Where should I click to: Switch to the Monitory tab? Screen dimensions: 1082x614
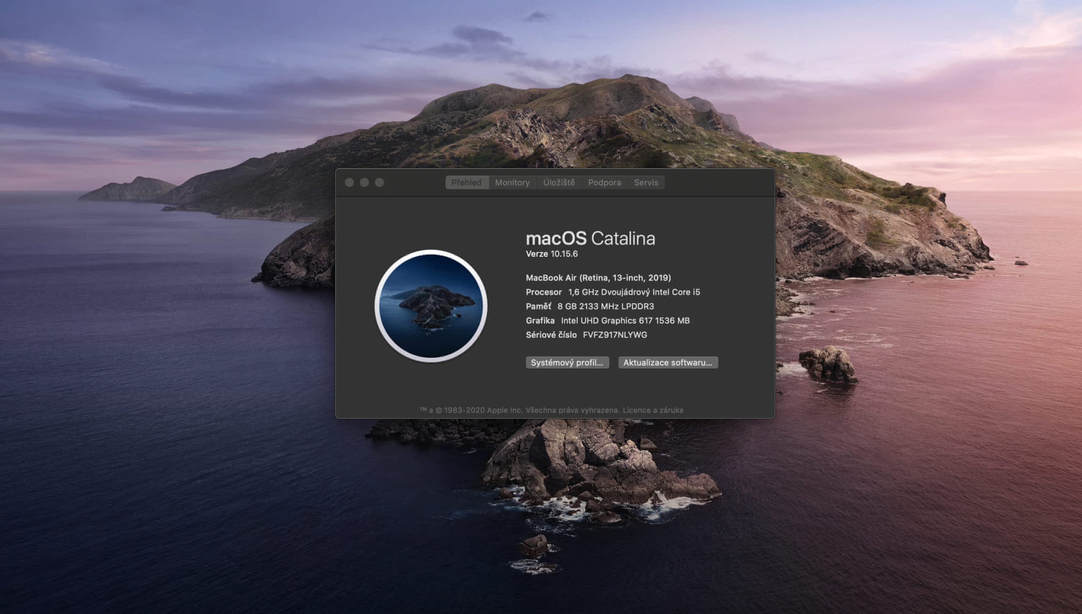[512, 182]
